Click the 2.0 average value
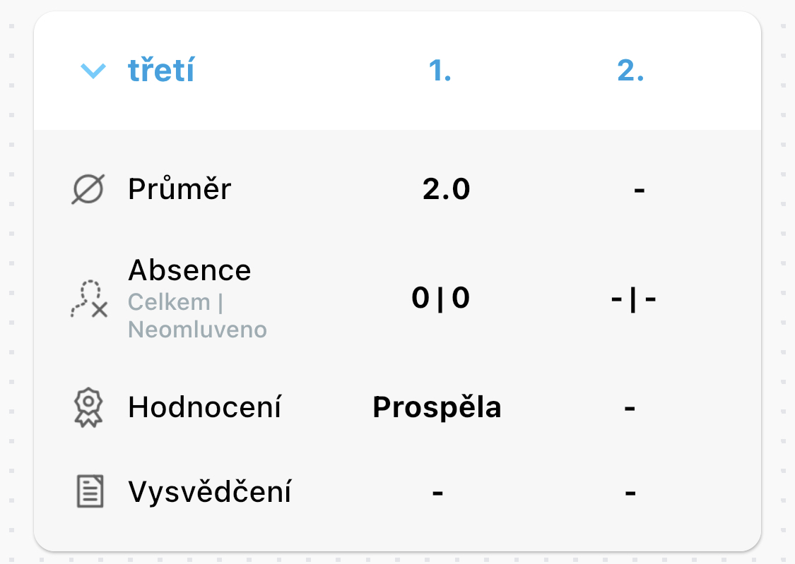 [446, 189]
